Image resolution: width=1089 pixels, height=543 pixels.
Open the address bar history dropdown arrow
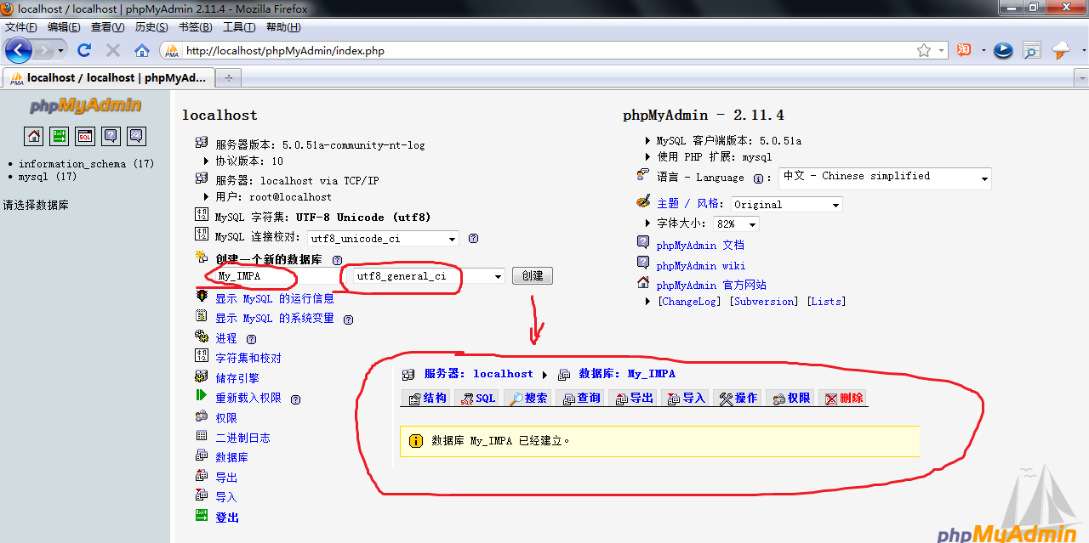point(942,51)
